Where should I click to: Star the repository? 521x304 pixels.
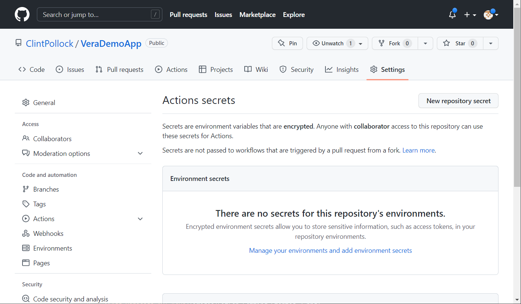[460, 43]
